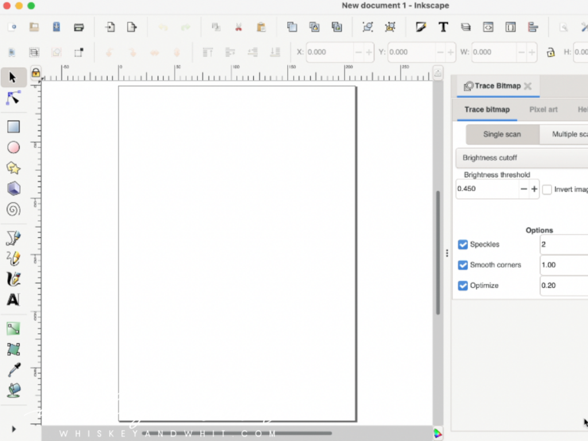The width and height of the screenshot is (588, 441).
Task: Select the Dropper color picker tool
Action: [14, 370]
